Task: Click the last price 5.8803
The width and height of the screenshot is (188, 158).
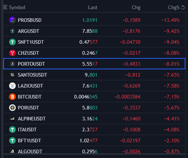Action: pos(90,108)
